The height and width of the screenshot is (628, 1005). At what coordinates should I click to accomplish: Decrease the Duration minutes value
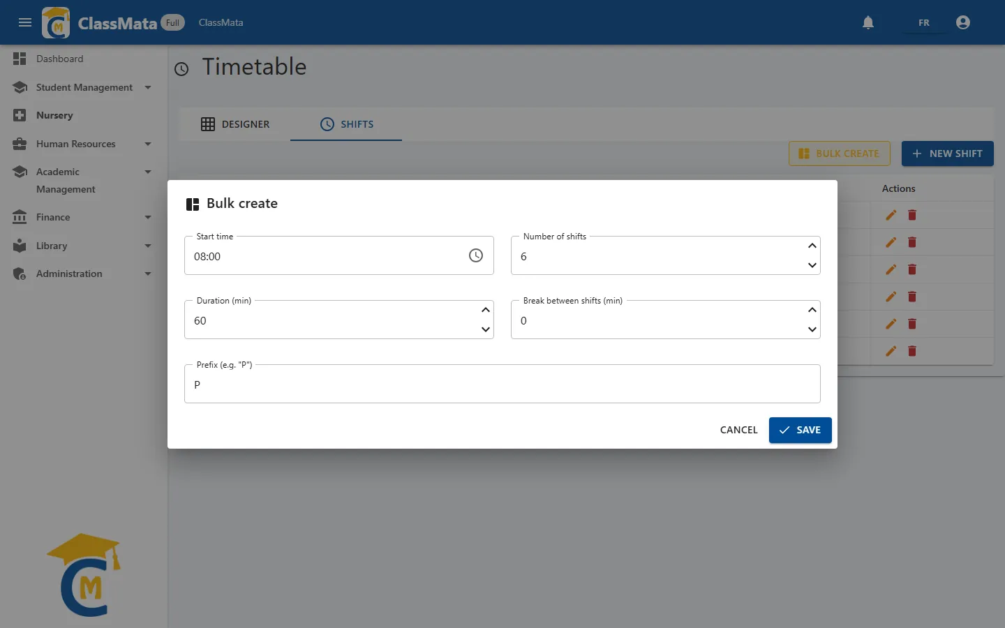pos(486,329)
